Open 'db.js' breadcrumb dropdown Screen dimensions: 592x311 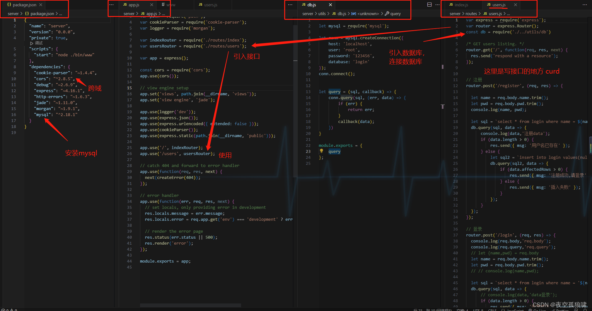(x=339, y=14)
